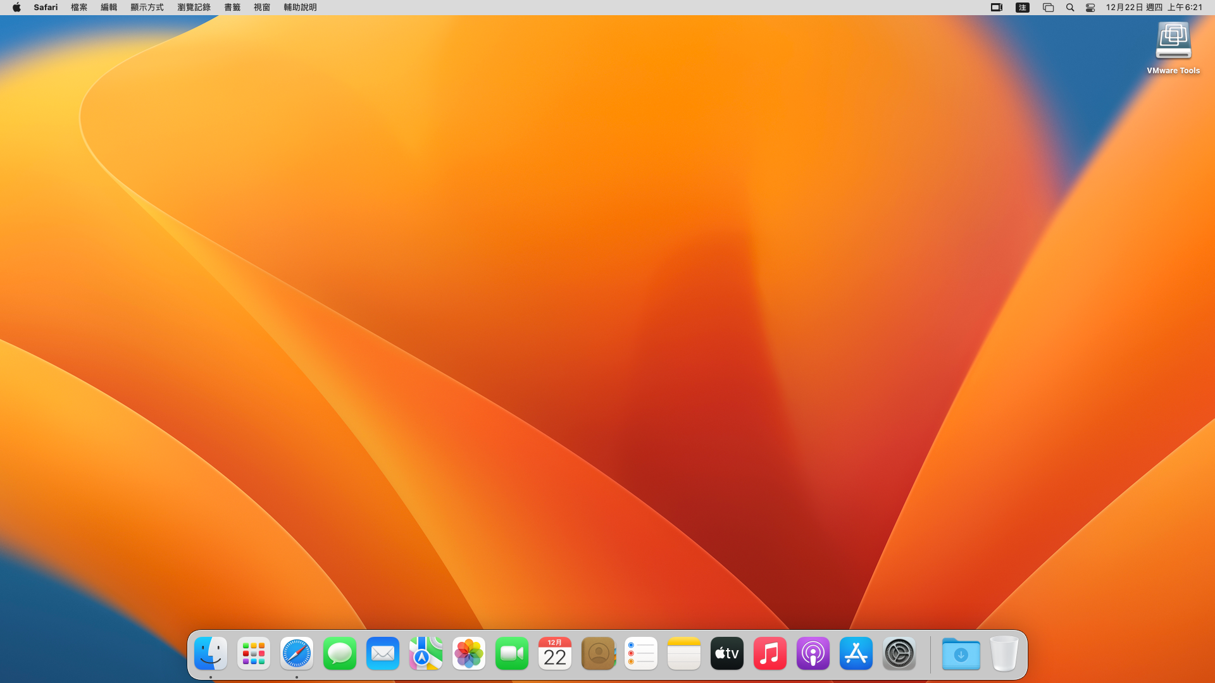The height and width of the screenshot is (683, 1215).
Task: Open the Photos app icon
Action: 469,653
